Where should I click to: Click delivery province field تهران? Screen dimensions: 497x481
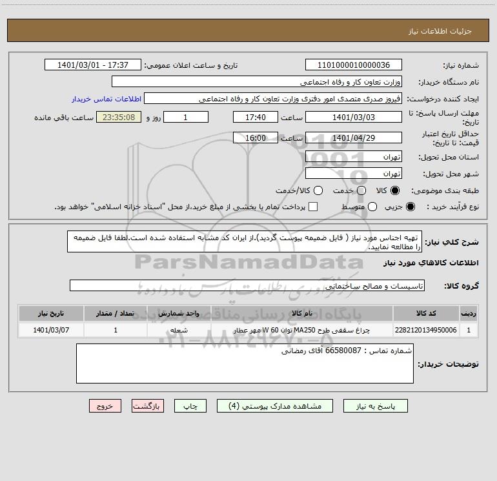pos(354,156)
